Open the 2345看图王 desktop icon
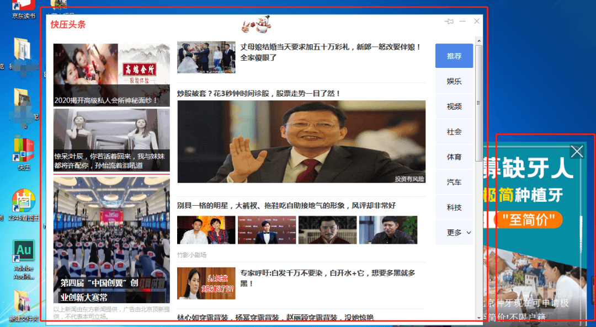The width and height of the screenshot is (596, 327). click(24, 202)
